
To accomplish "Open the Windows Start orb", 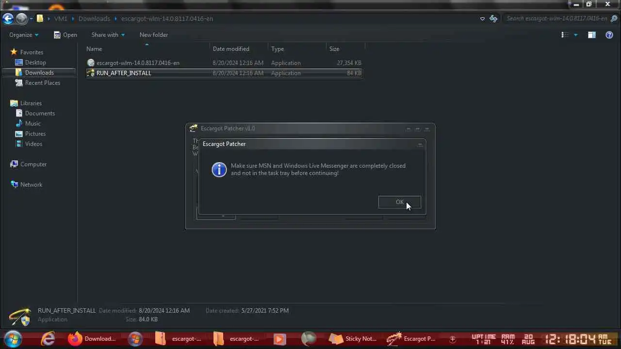I will tap(13, 338).
